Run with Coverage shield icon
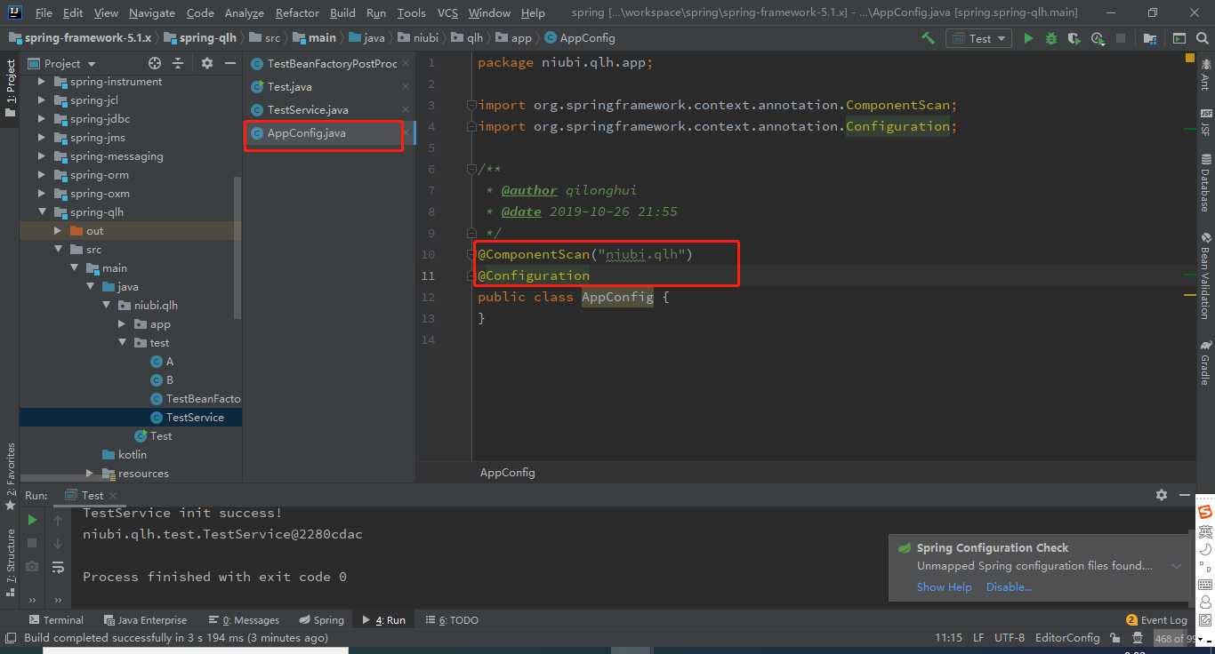The image size is (1215, 654). [1074, 38]
